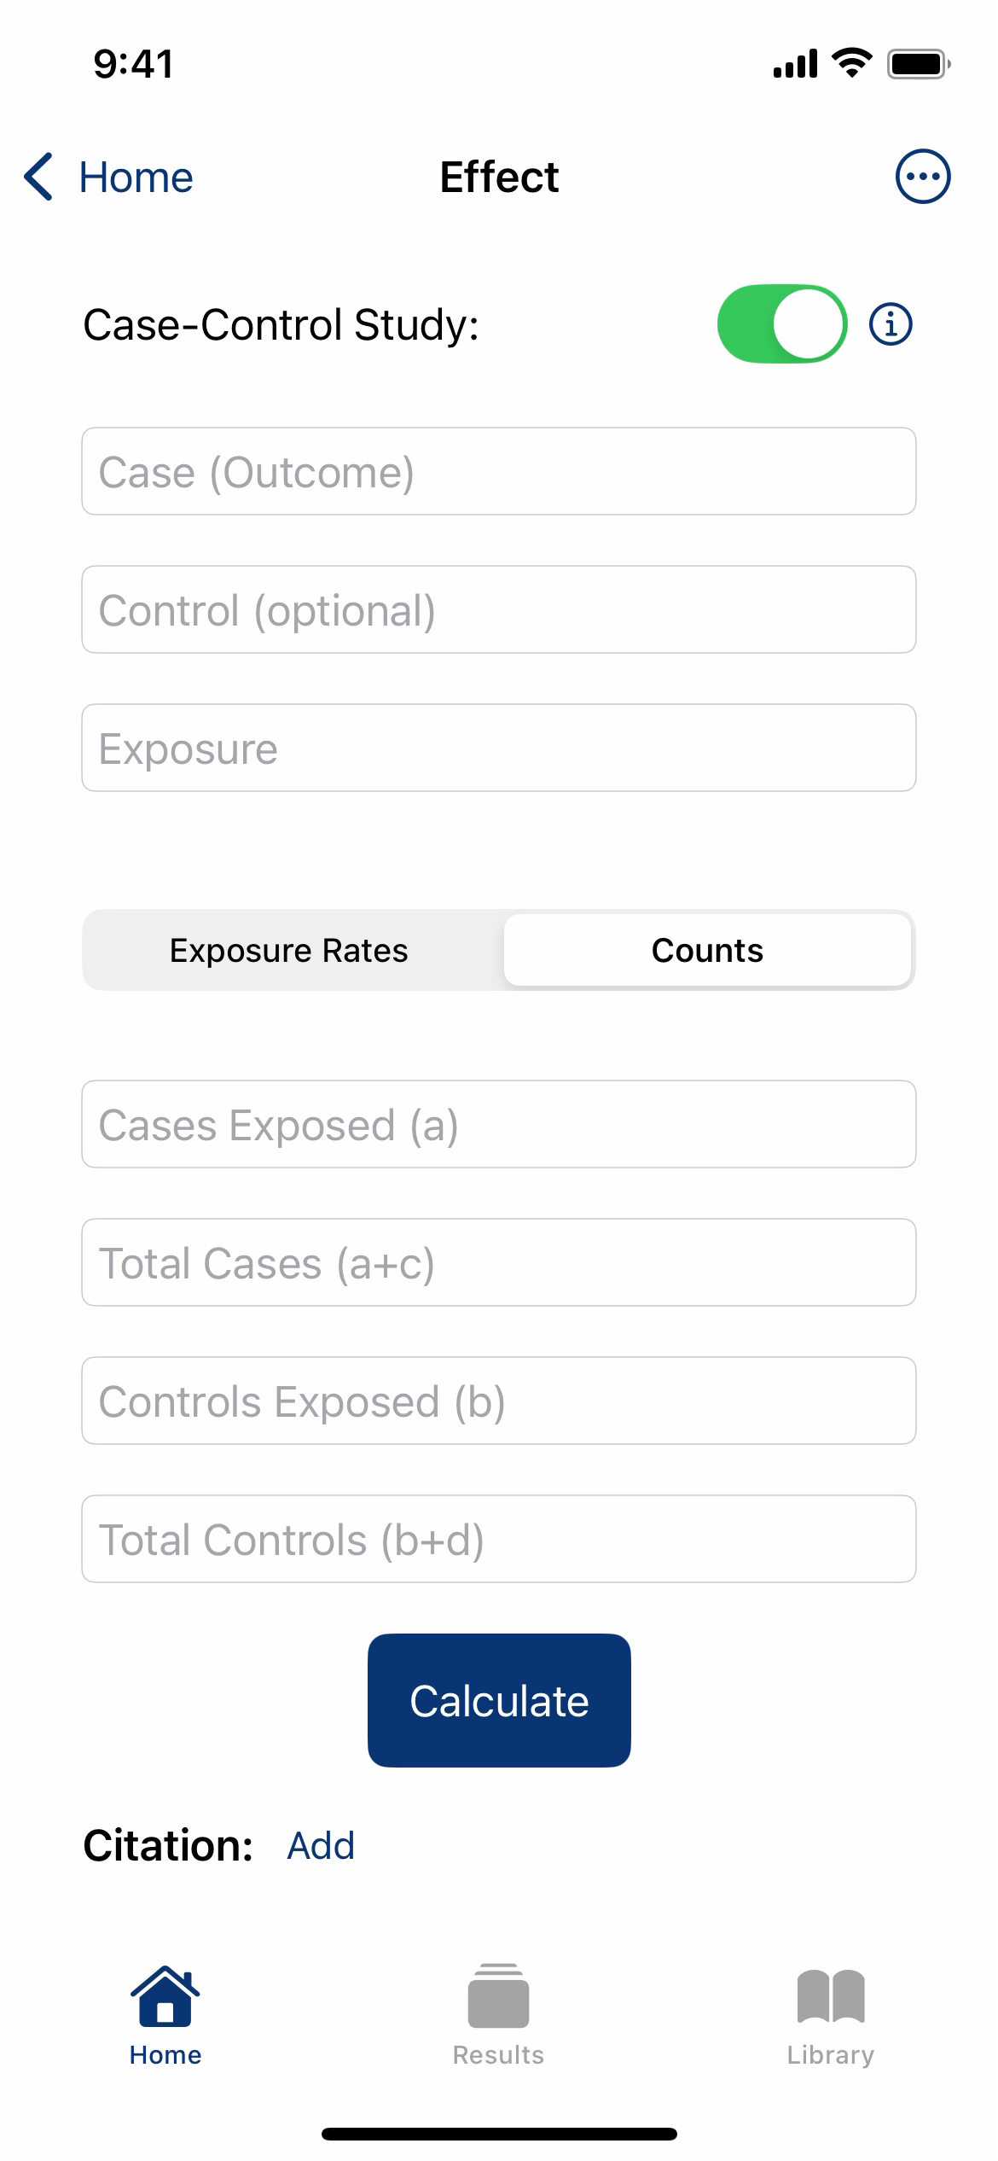
Task: Click the Calculate button
Action: [x=499, y=1700]
